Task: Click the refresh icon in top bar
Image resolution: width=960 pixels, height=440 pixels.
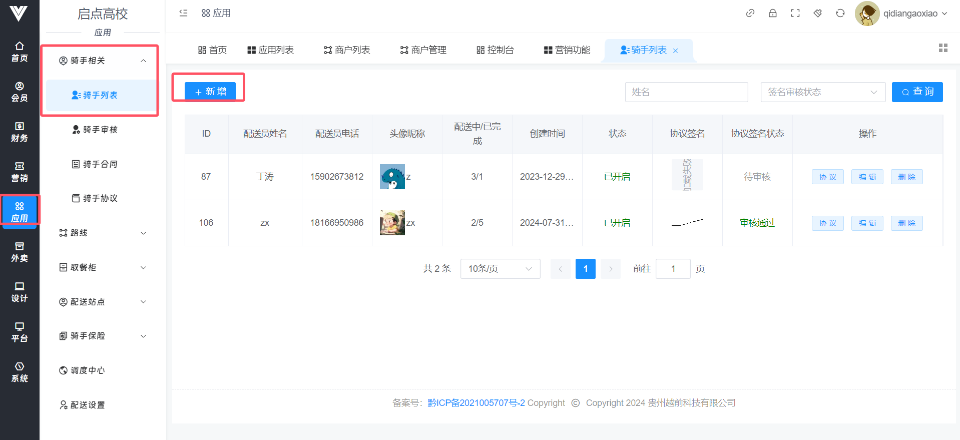Action: pyautogui.click(x=840, y=14)
